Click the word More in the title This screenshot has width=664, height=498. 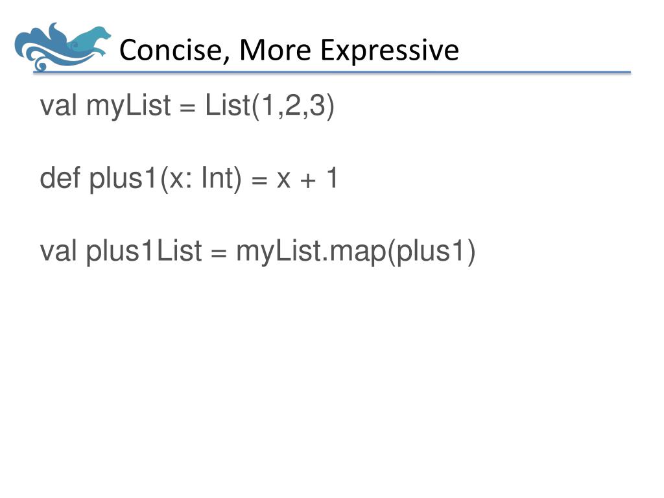pos(275,51)
